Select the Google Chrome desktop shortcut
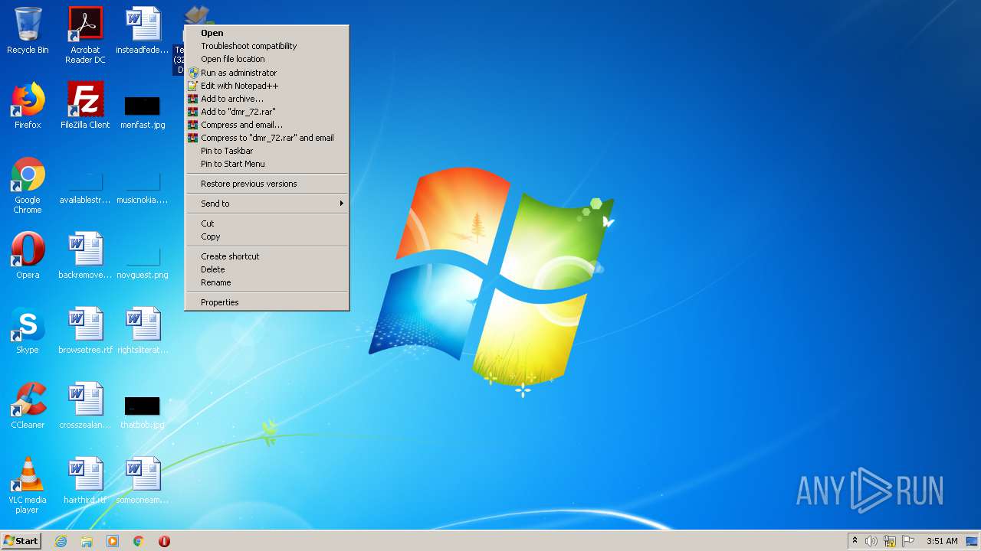Image resolution: width=981 pixels, height=551 pixels. tap(28, 185)
